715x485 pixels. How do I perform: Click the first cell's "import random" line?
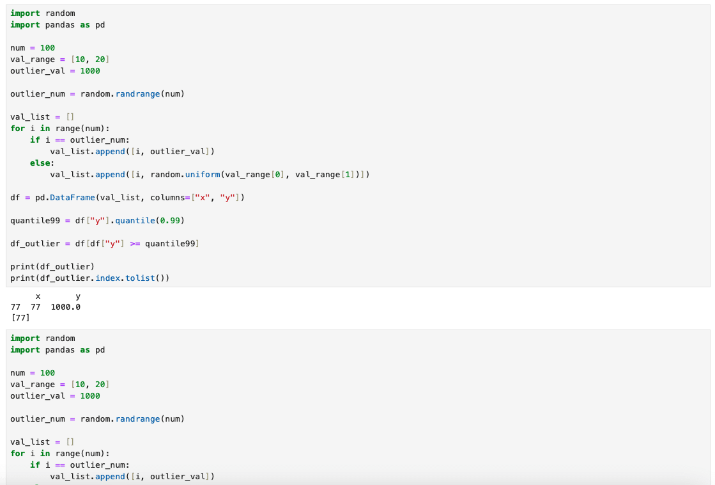click(x=42, y=13)
